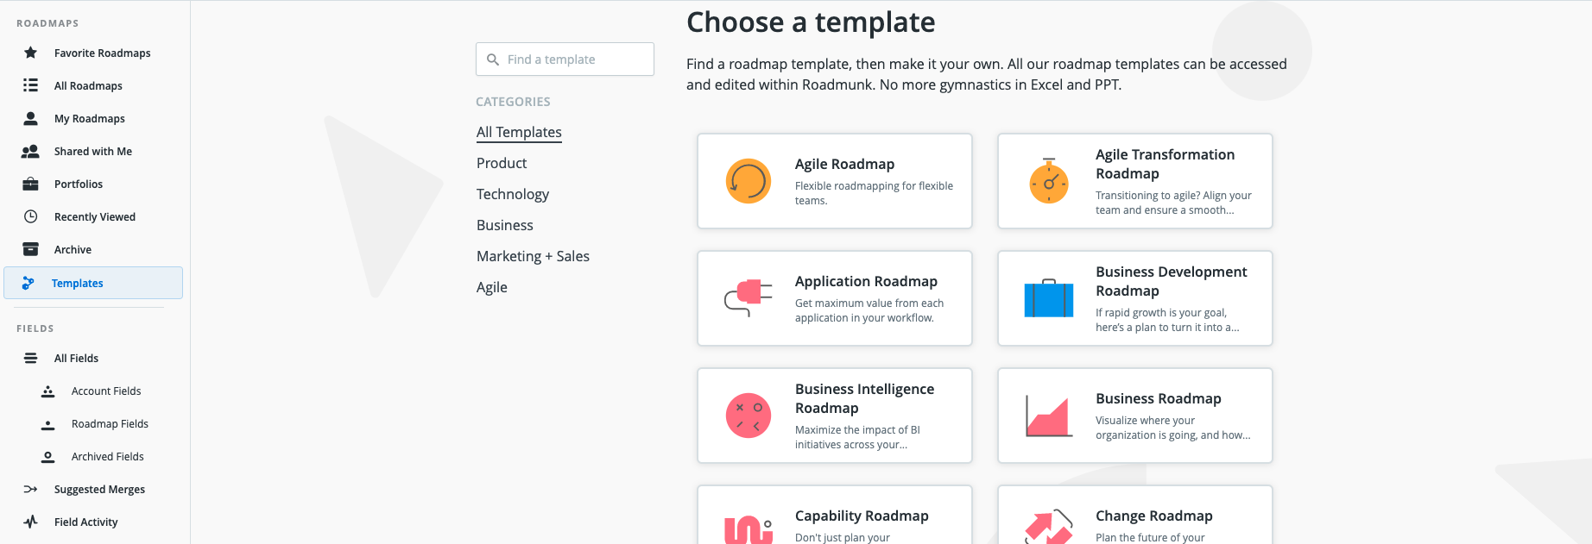Click the Field Activity pulse icon

point(30,522)
